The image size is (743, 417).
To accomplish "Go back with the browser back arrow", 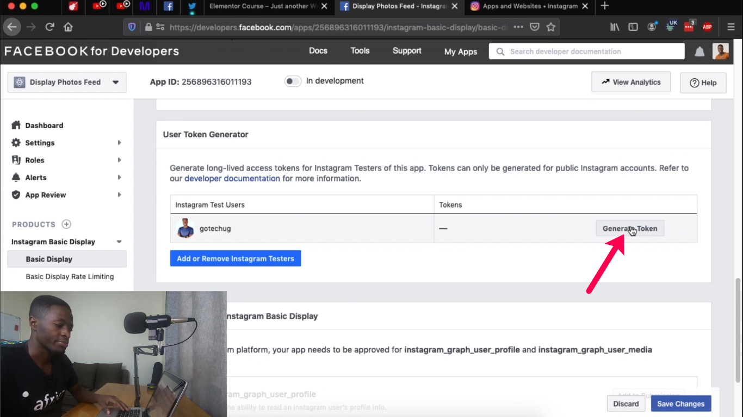I will click(12, 27).
